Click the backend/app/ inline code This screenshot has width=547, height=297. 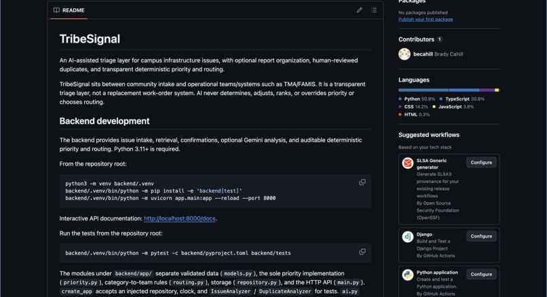click(133, 274)
